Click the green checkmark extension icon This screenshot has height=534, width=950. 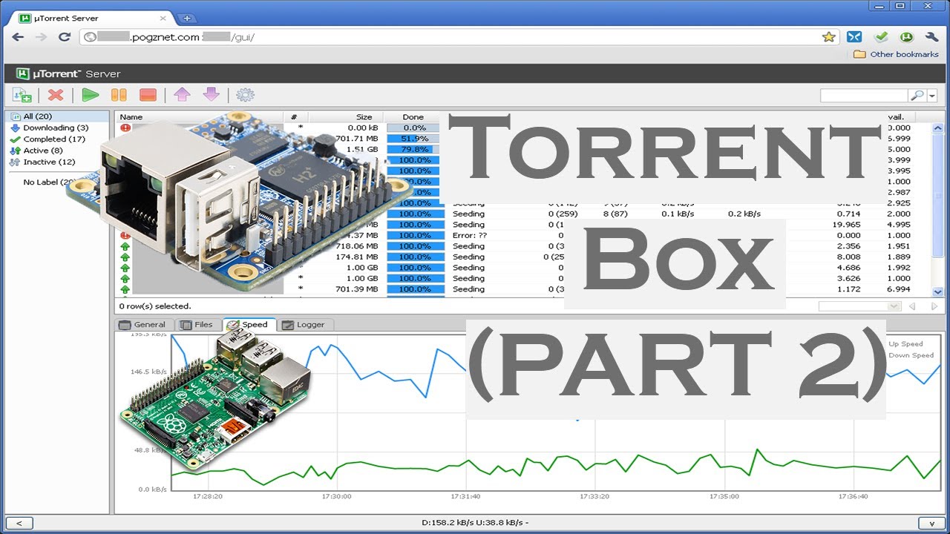(x=881, y=36)
